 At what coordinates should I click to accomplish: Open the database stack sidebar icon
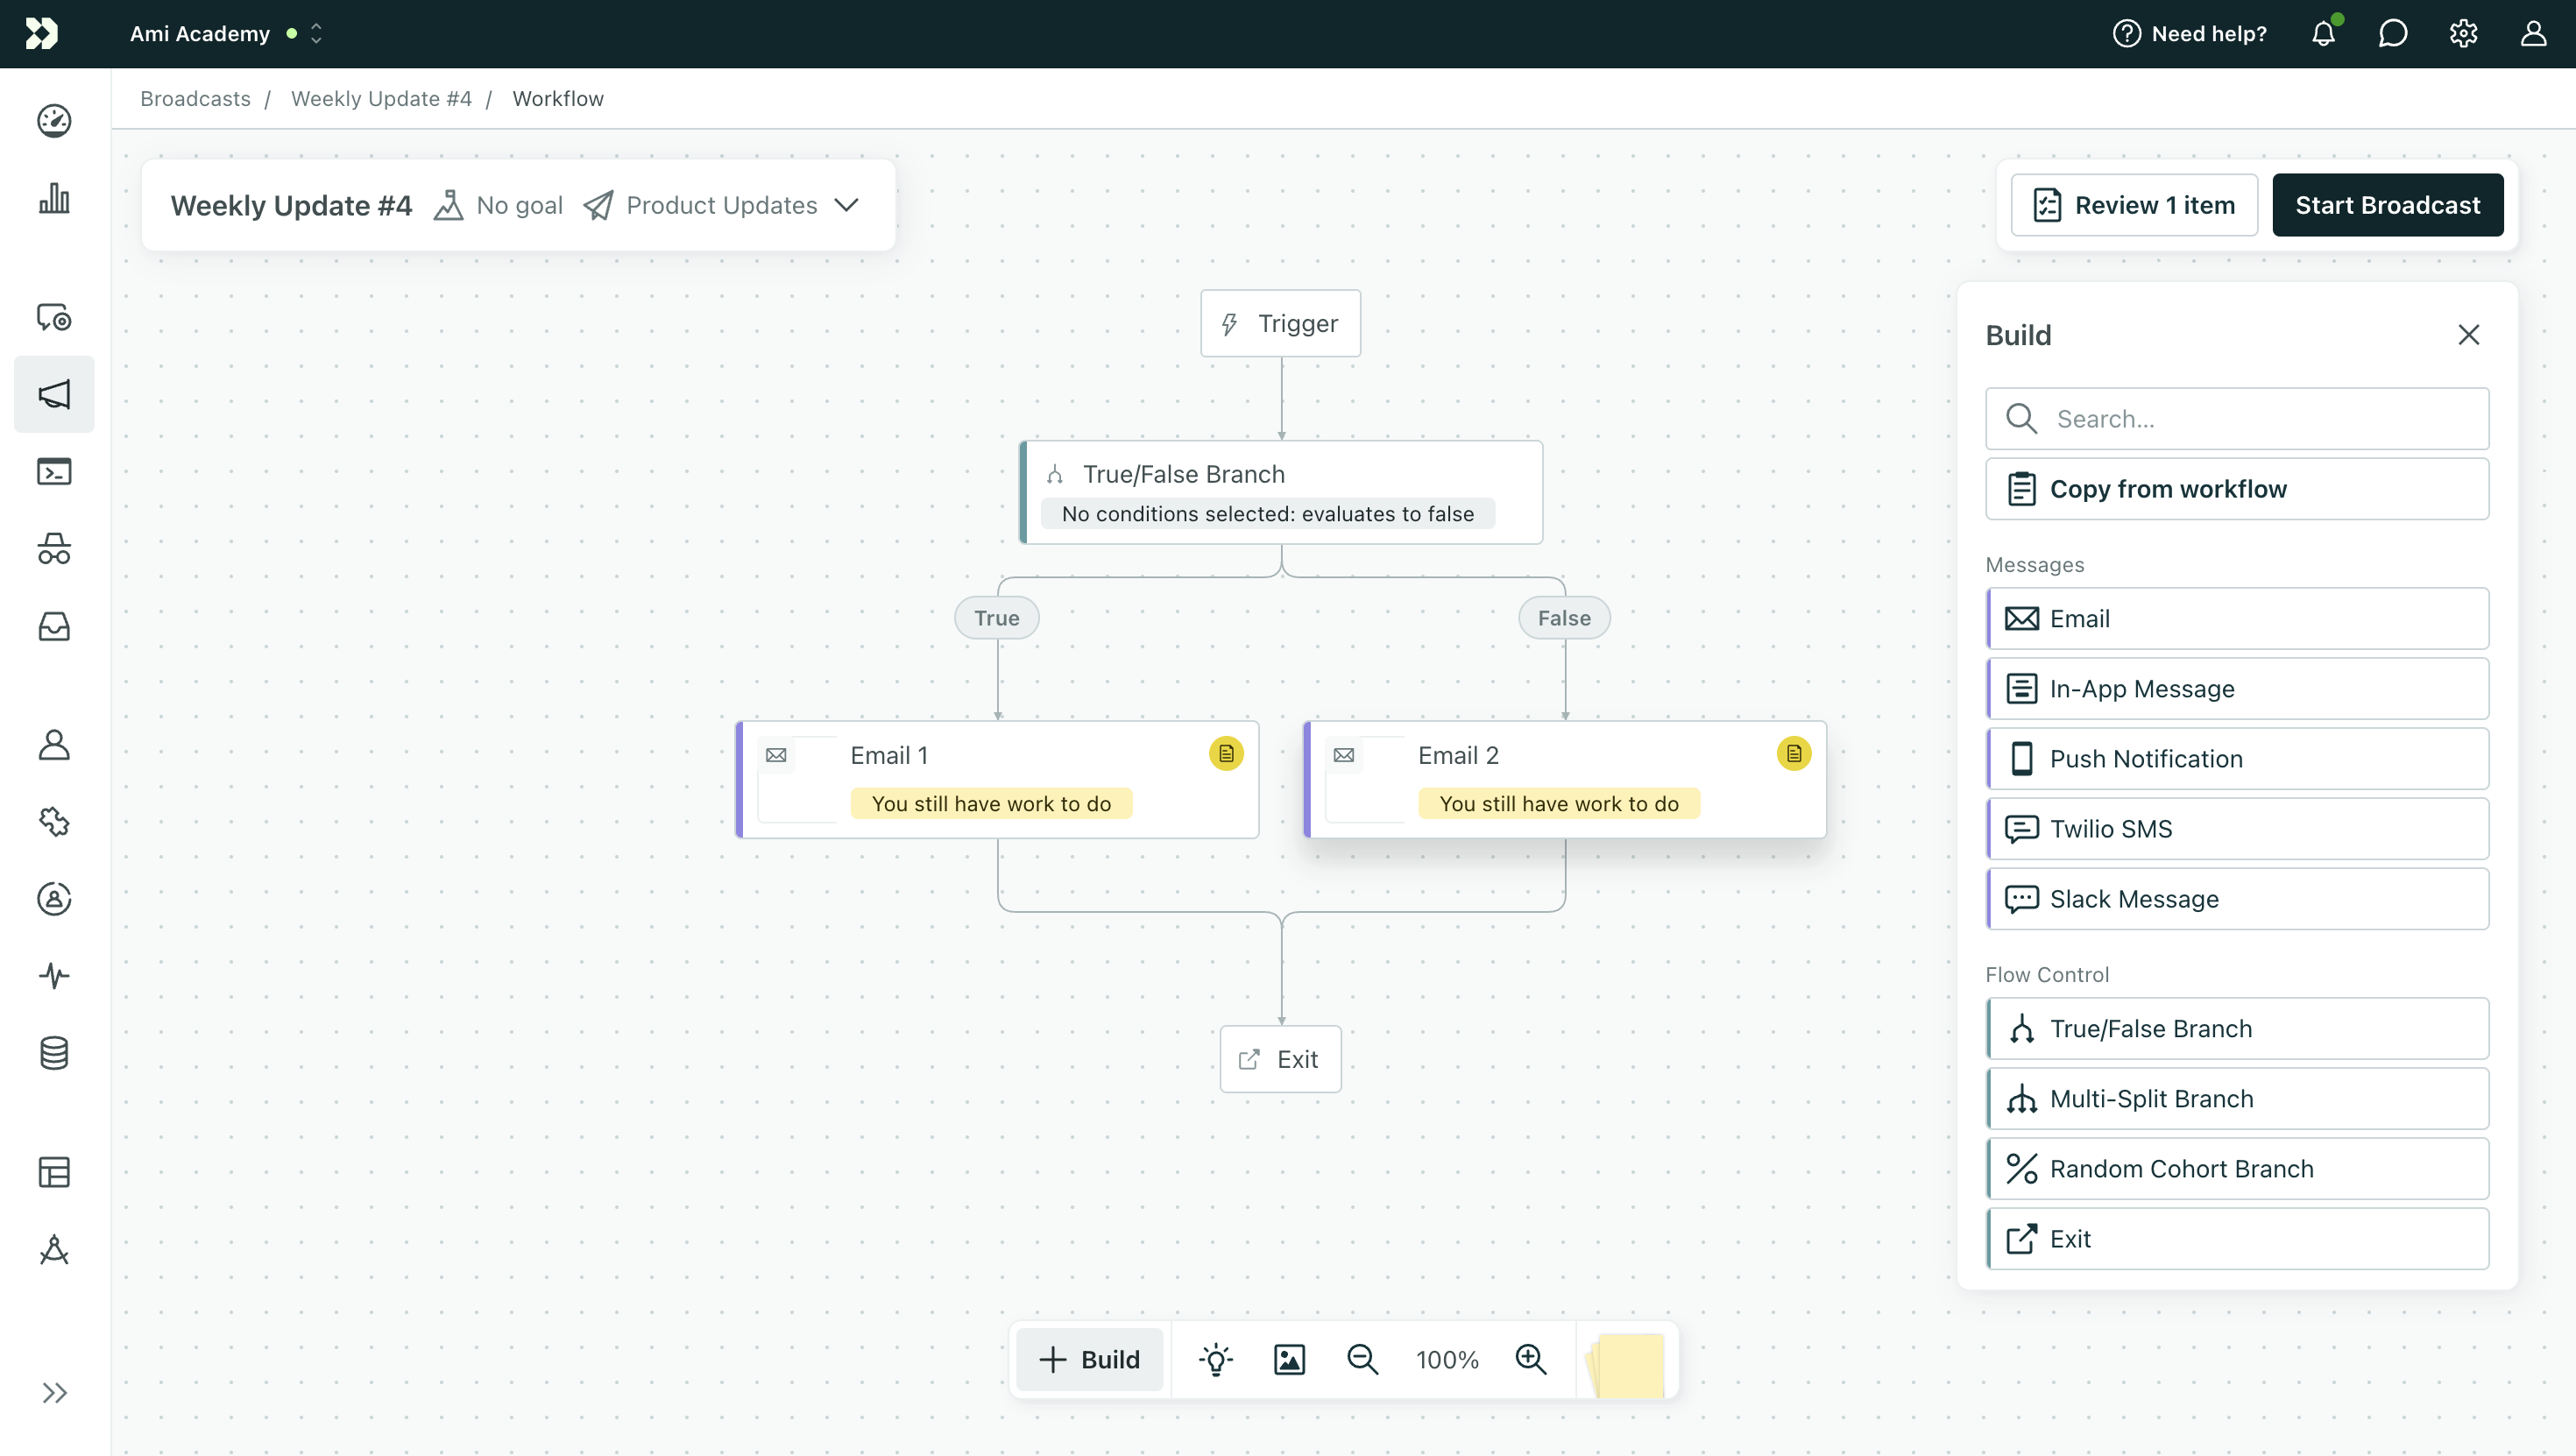tap(54, 1053)
